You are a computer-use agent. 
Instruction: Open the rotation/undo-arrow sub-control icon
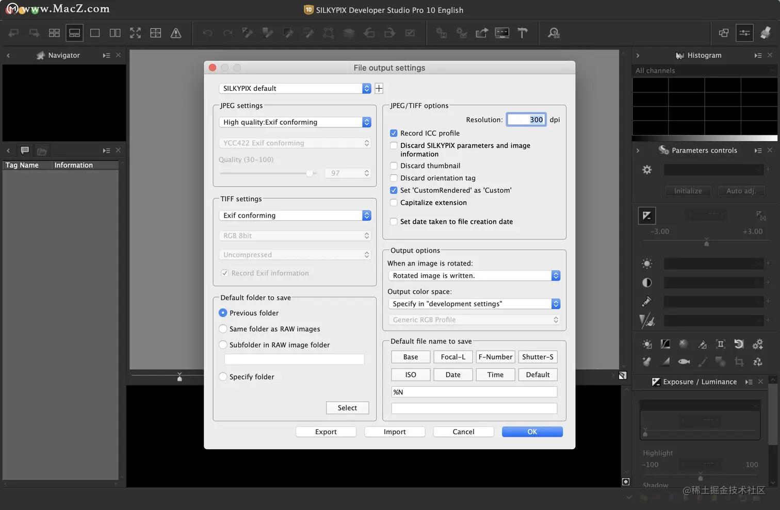(739, 344)
